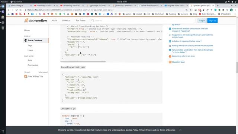Close the Migrate from TSLint tab
The height and width of the screenshot is (134, 238).
(187, 6)
